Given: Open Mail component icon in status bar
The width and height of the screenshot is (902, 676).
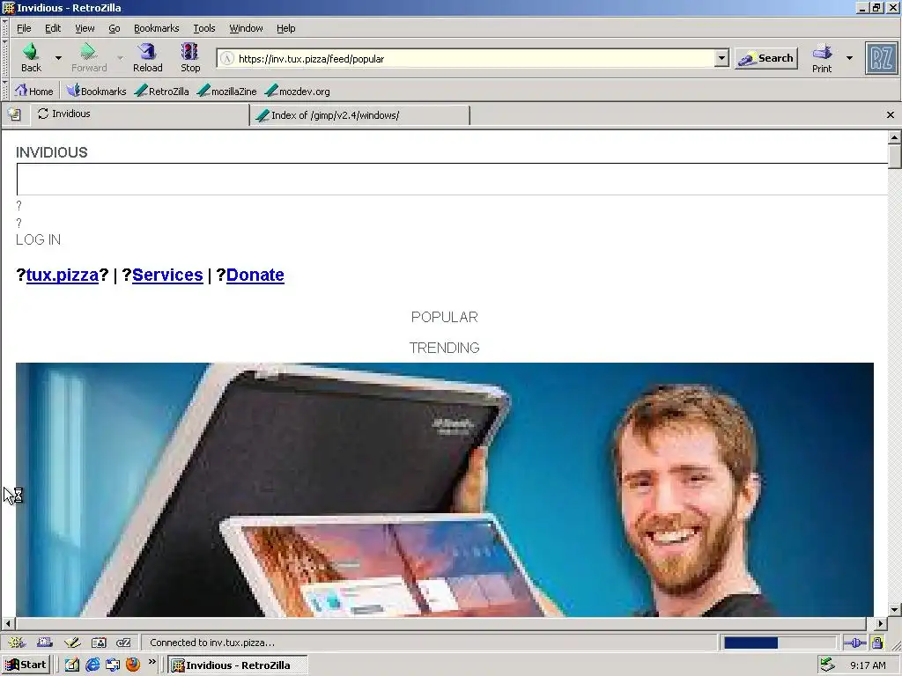Looking at the screenshot, I should [44, 643].
